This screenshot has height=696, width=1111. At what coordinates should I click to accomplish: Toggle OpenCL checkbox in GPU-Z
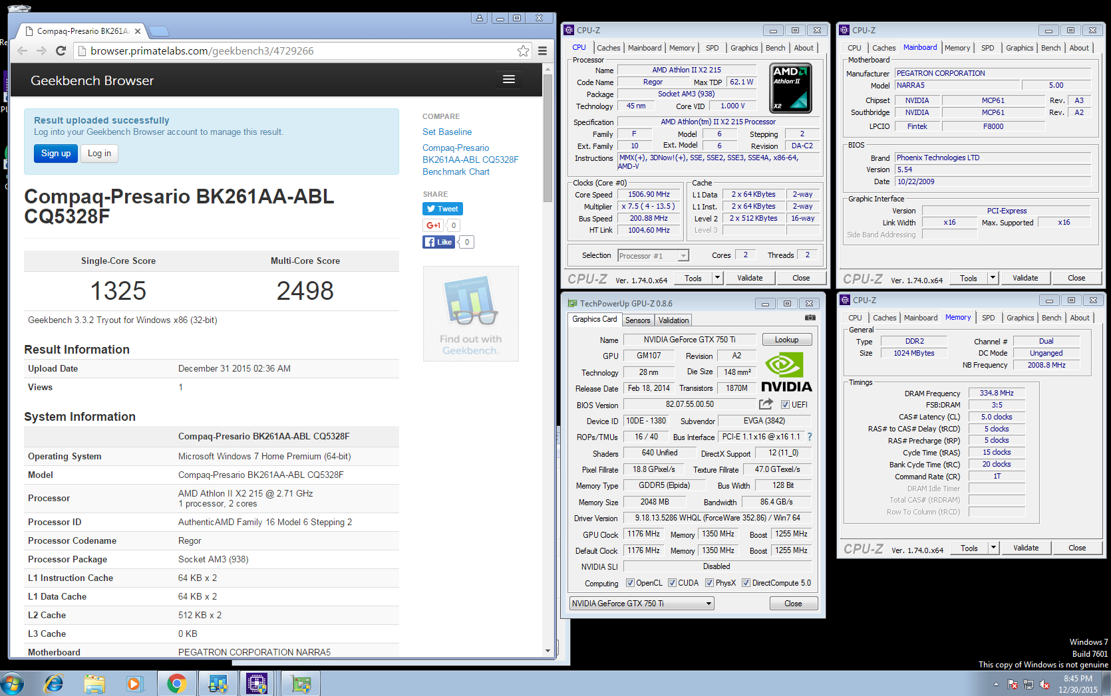click(630, 583)
